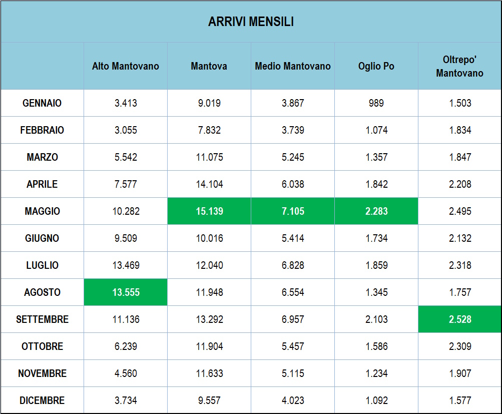Select the SETTEMBRE row label
Screen dimensions: 502x414
coord(42,319)
